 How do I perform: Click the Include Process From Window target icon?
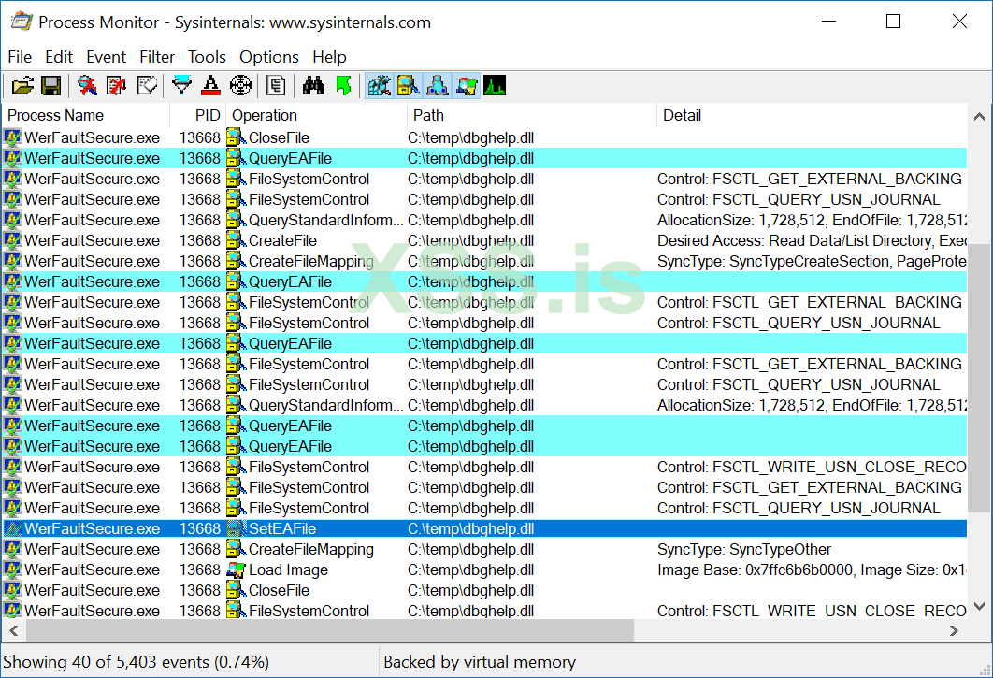coord(240,85)
